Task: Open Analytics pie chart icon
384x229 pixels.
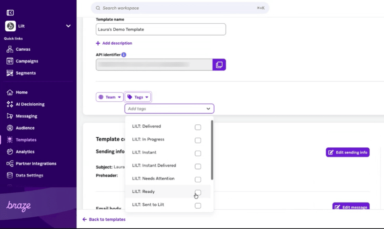Action: [10, 151]
